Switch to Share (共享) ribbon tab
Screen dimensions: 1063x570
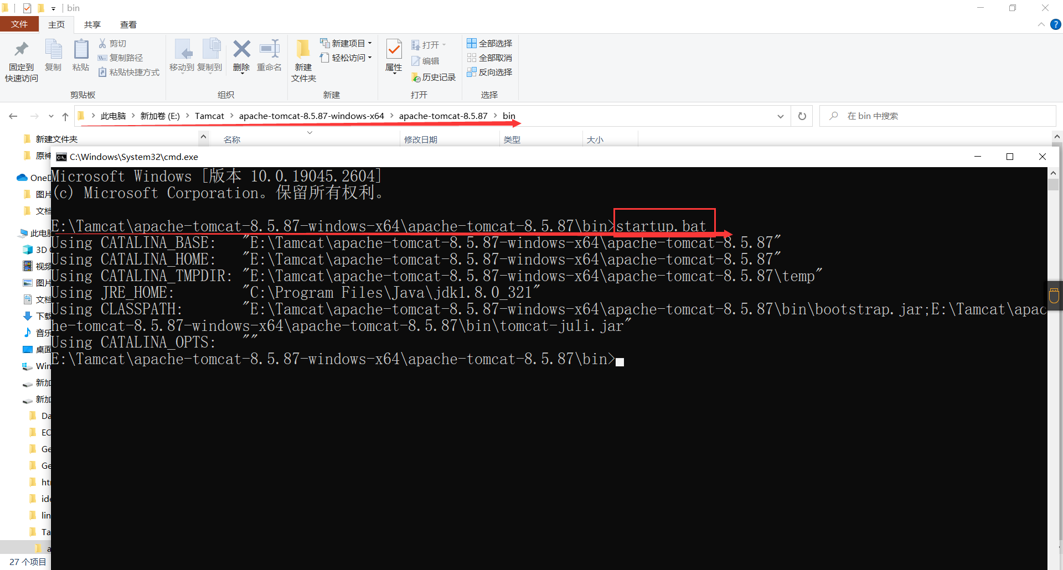92,24
